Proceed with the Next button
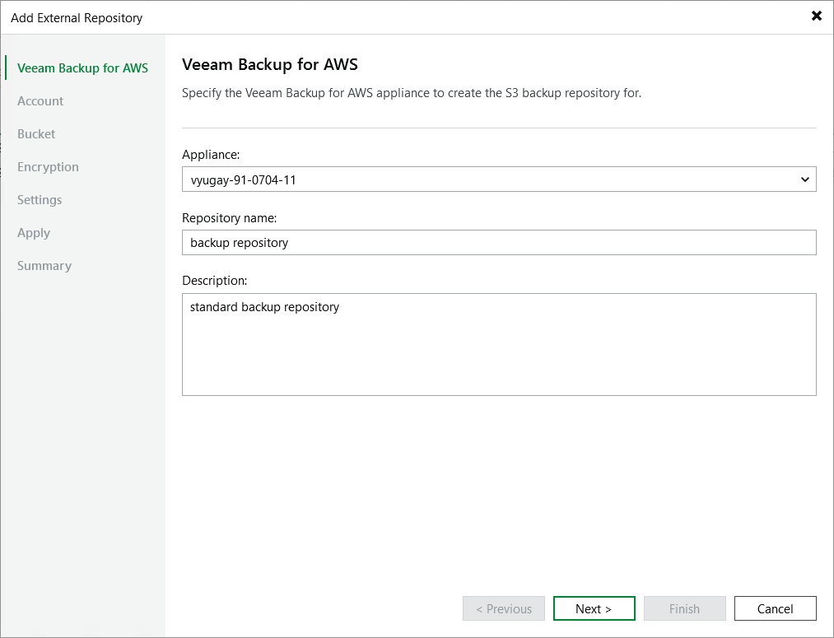Viewport: 834px width, 638px height. click(x=594, y=608)
